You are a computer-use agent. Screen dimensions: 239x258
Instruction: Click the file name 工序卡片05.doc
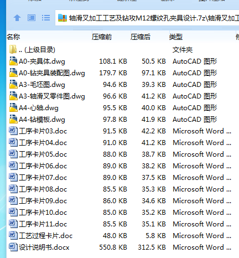[x=43, y=154]
